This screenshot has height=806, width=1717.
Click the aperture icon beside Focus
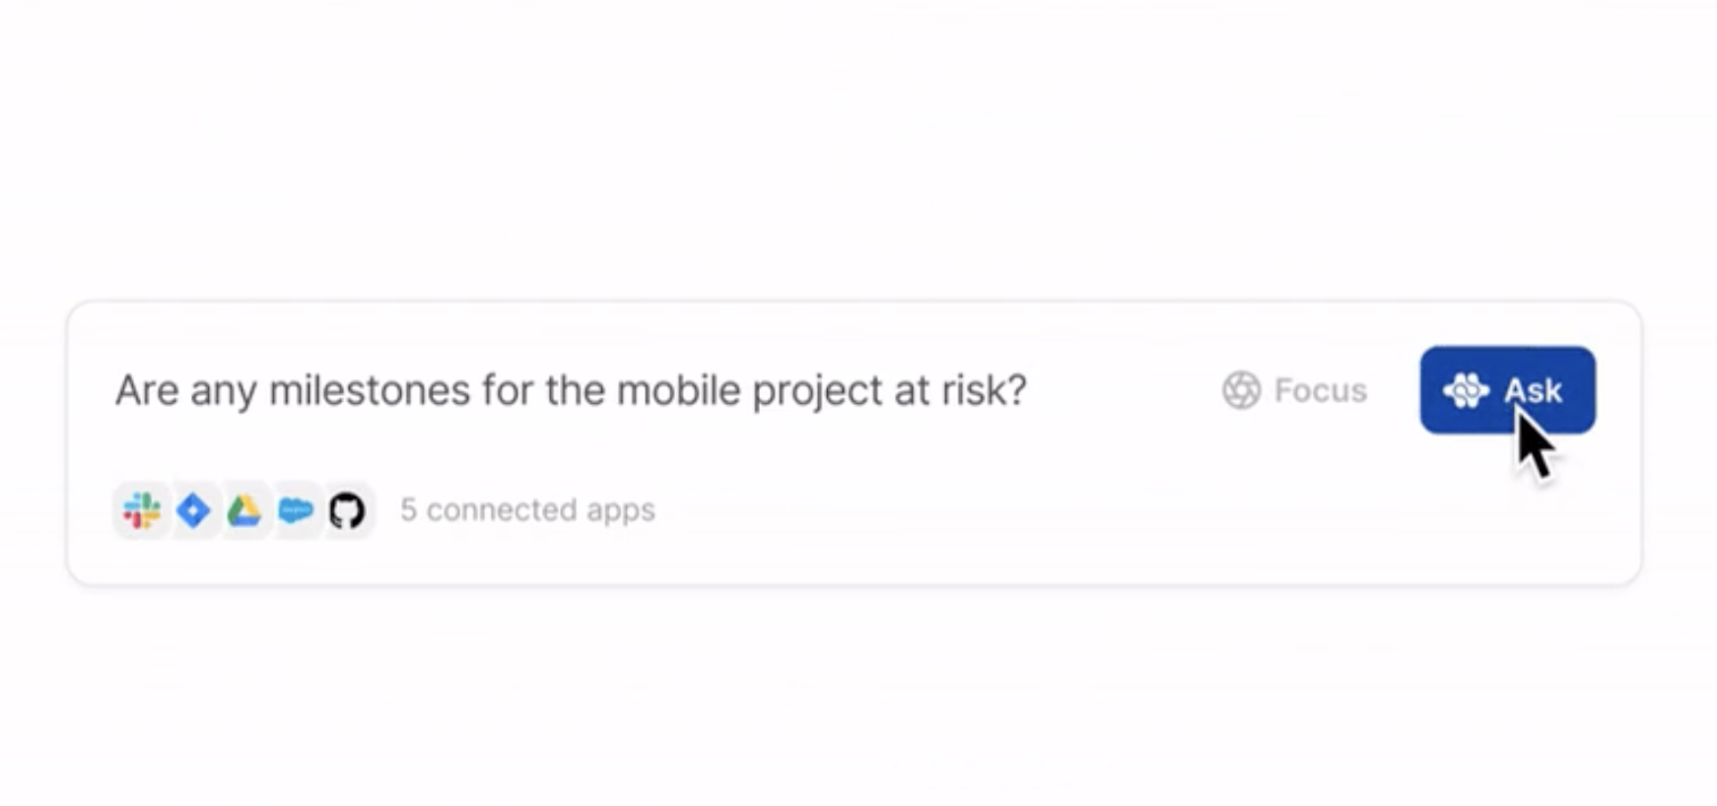[x=1242, y=390]
